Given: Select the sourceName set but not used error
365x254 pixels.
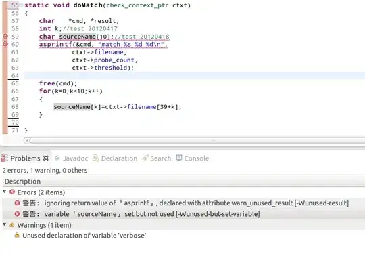Looking at the screenshot, I should [184, 214].
